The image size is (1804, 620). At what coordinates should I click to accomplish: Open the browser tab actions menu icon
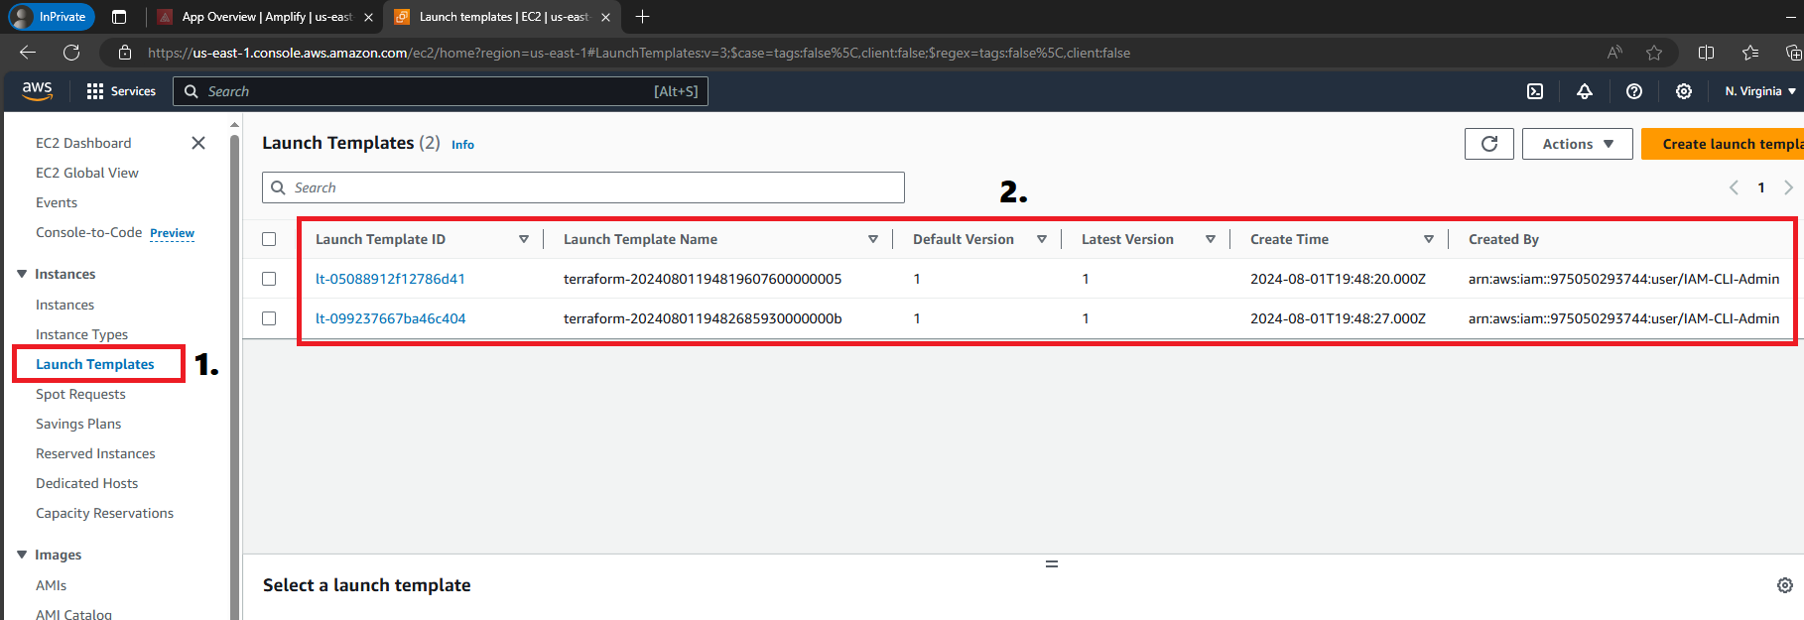point(119,17)
